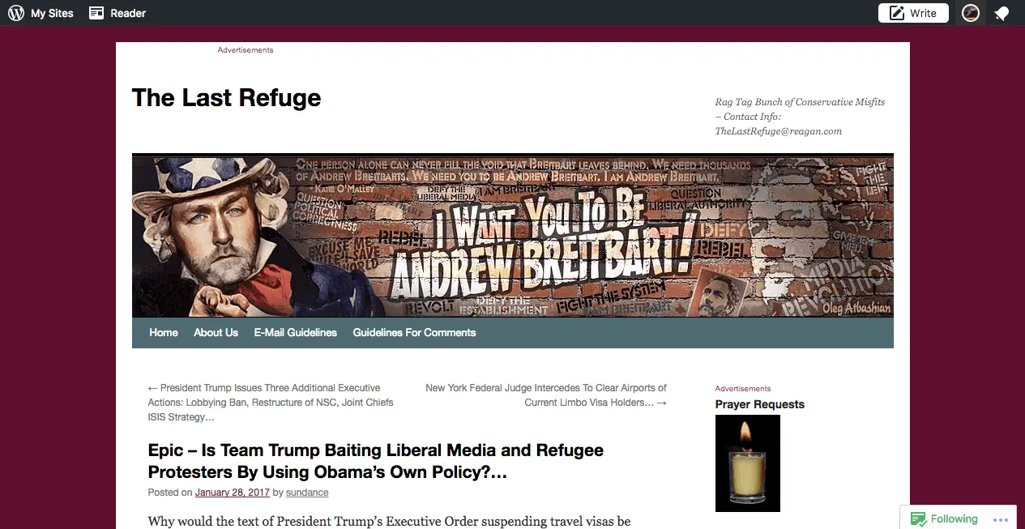Open Guidelines For Comments page
Viewport: 1025px width, 529px height.
[414, 332]
